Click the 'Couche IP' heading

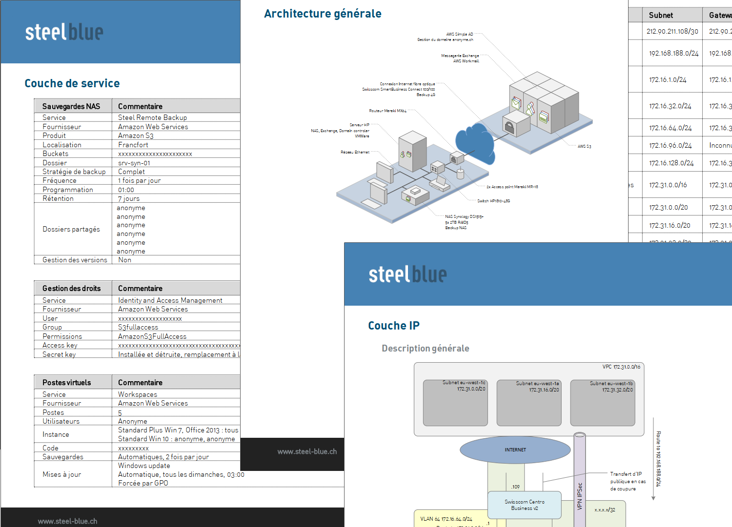394,326
